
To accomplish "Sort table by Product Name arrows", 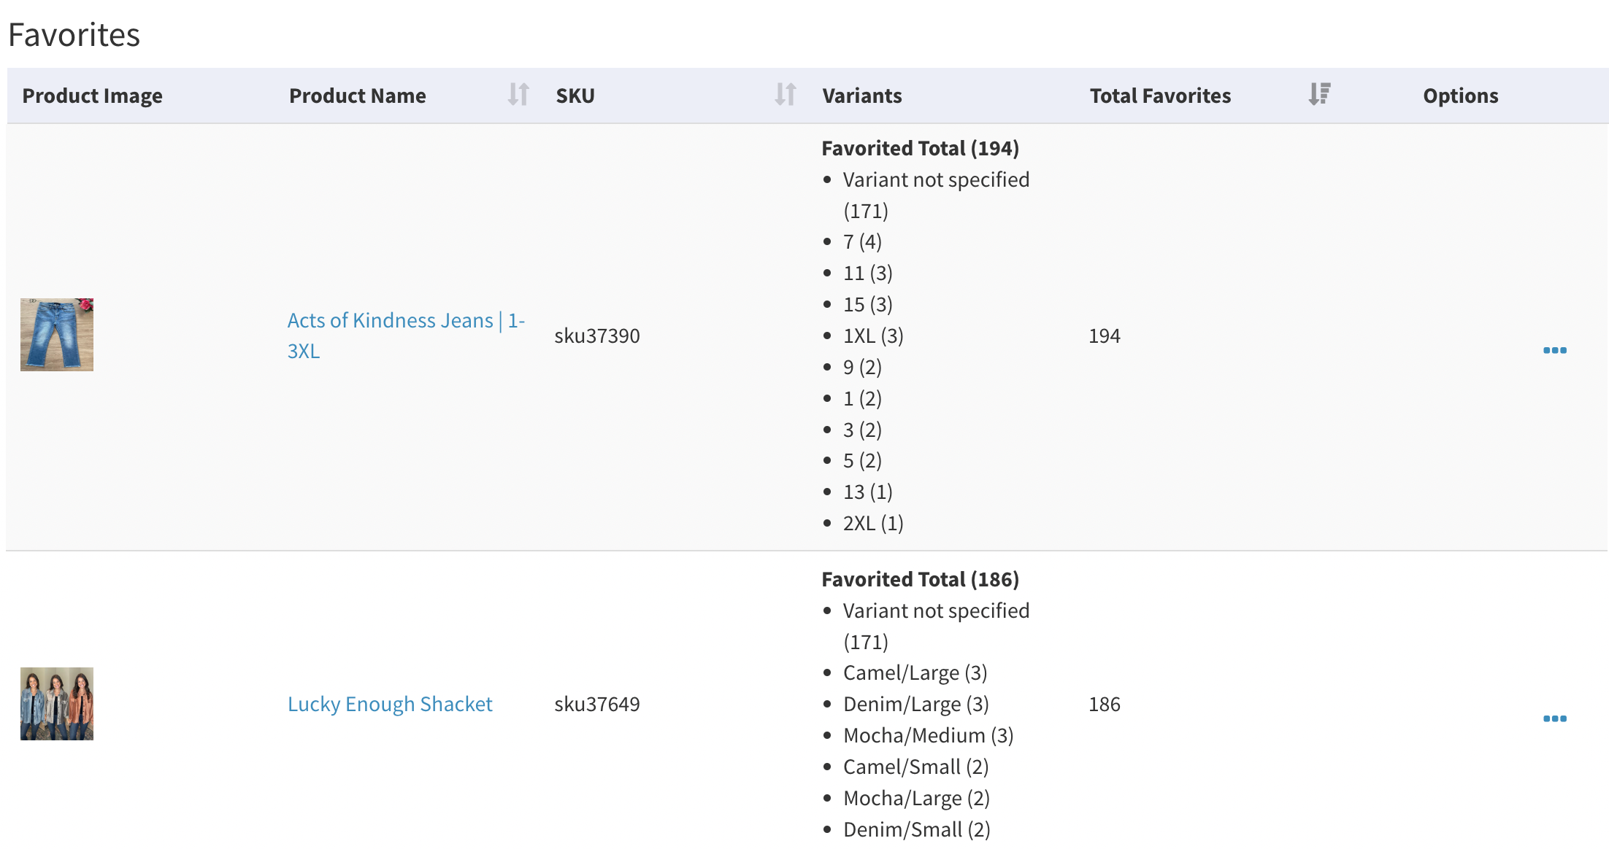I will click(x=518, y=95).
